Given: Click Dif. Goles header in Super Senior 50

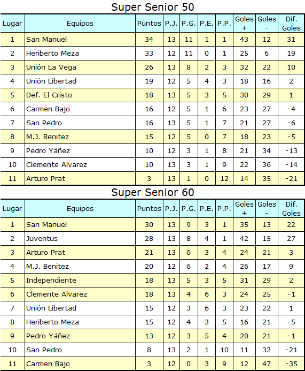Looking at the screenshot, I should [x=291, y=24].
